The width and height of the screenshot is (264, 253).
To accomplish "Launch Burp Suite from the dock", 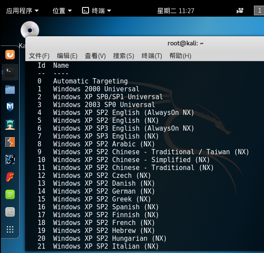I will pos(10,142).
